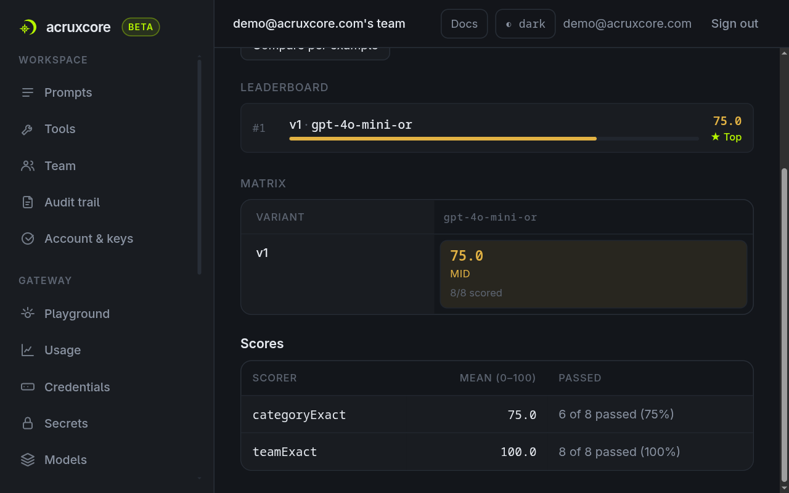Viewport: 789px width, 493px height.
Task: Click the 75.0 MID matrix cell
Action: click(x=594, y=274)
